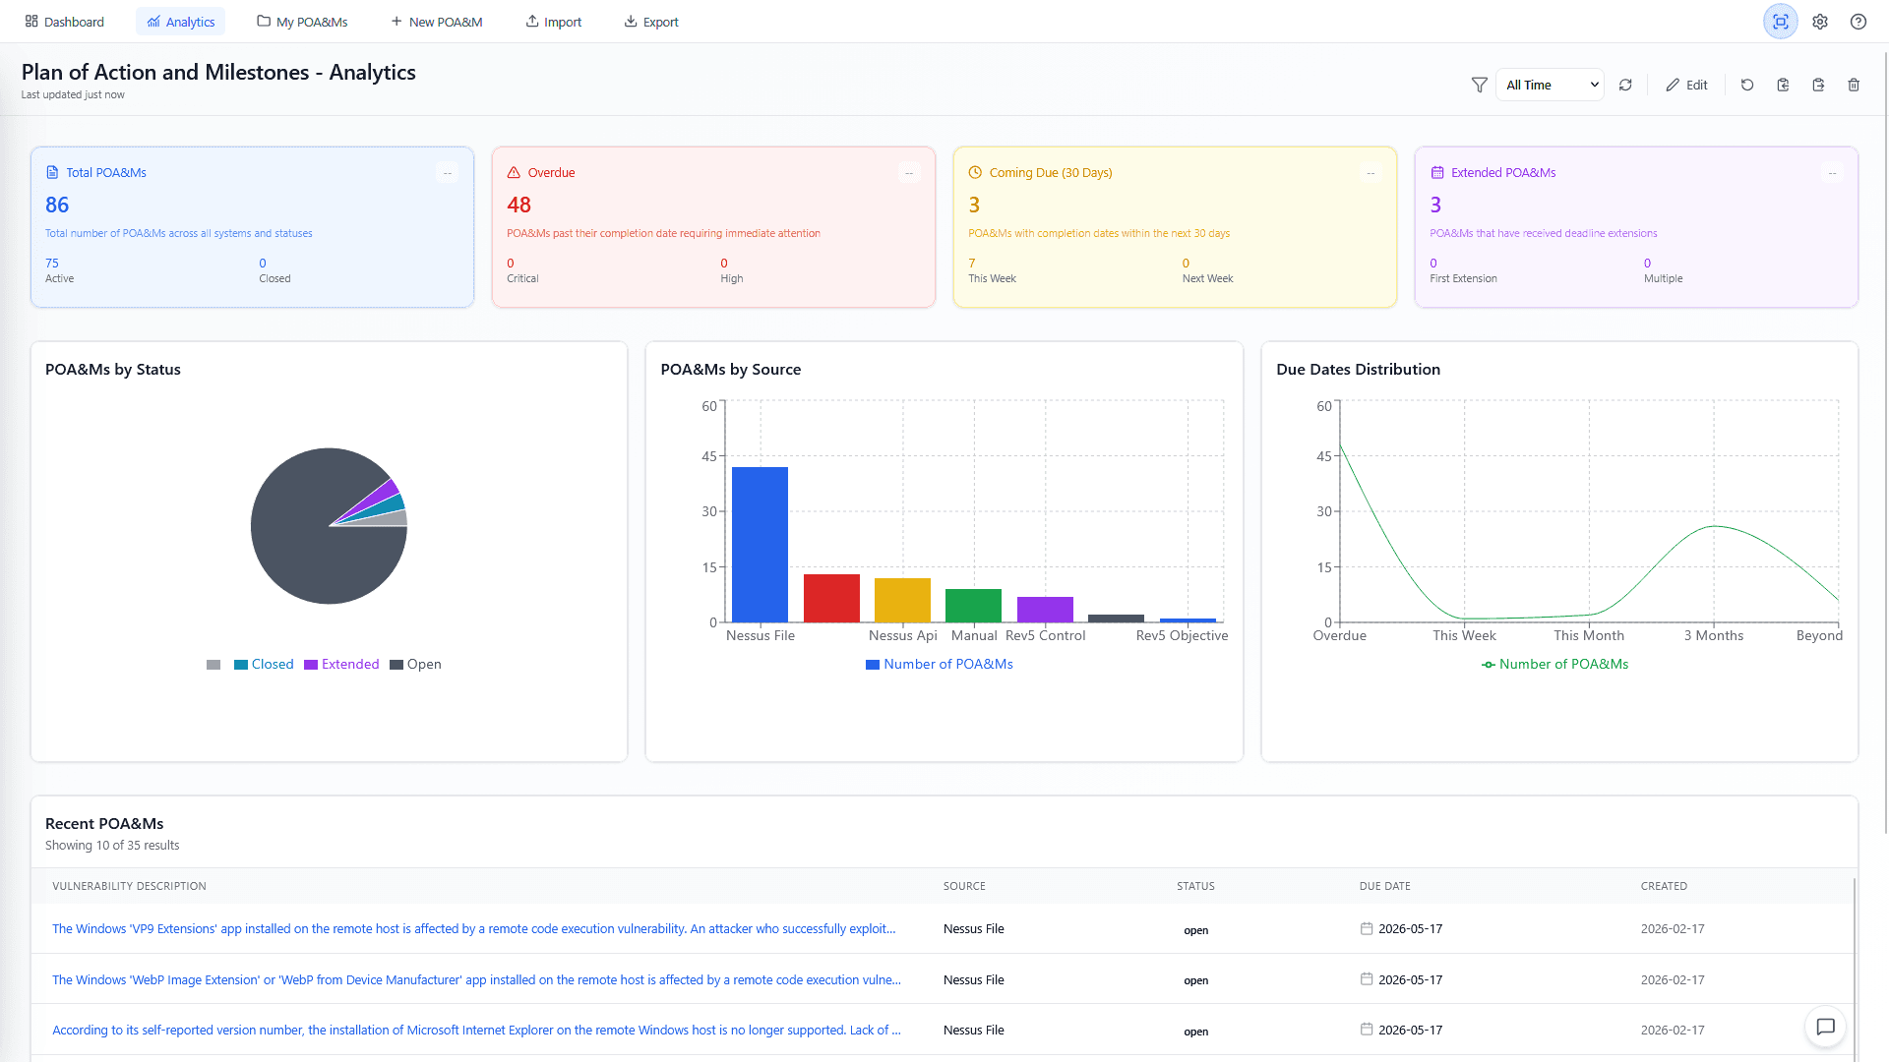Toggle Number of POA&Ms legend under bar chart
Screen dimensions: 1889x1062
pyautogui.click(x=939, y=664)
